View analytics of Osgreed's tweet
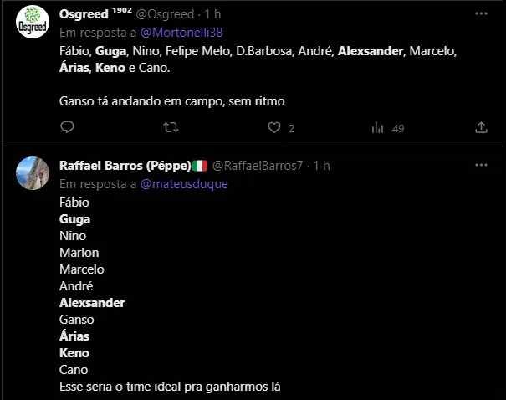 click(378, 127)
